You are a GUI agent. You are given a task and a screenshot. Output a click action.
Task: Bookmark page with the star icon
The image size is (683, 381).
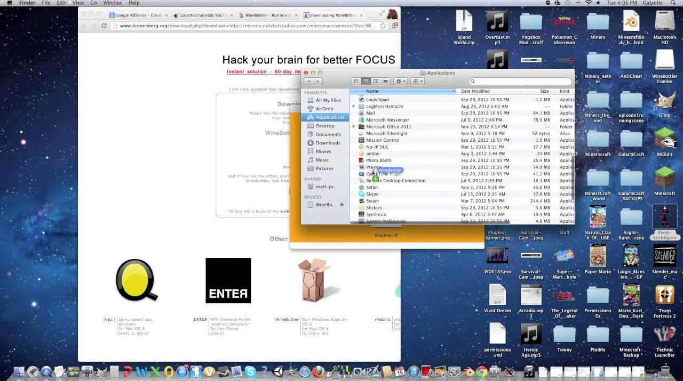[383, 26]
